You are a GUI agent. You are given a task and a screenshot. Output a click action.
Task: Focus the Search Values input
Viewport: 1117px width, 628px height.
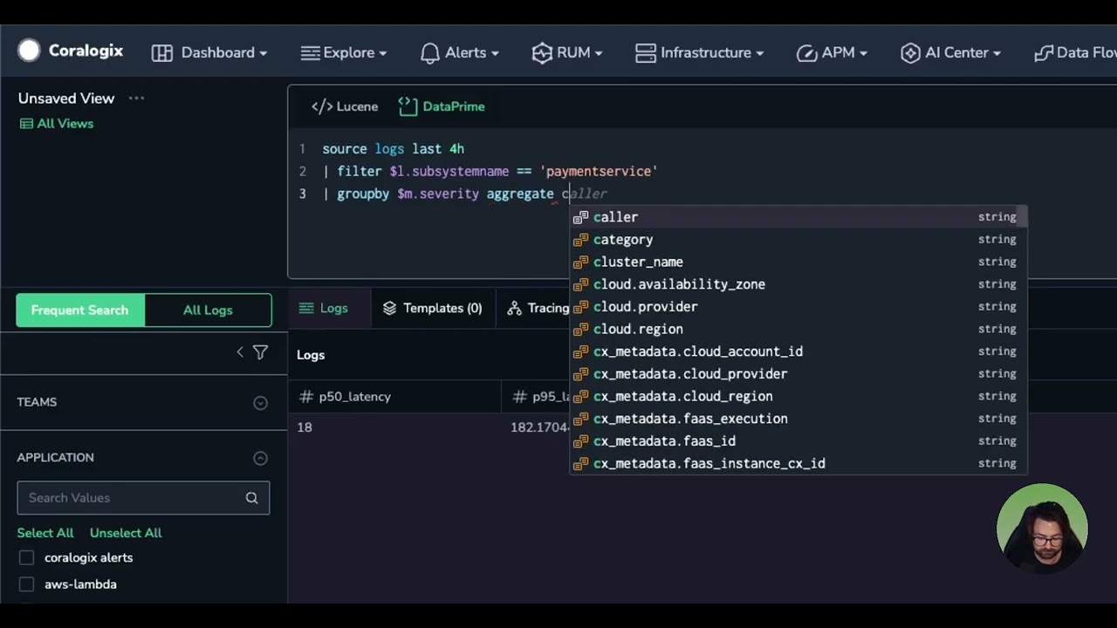143,497
